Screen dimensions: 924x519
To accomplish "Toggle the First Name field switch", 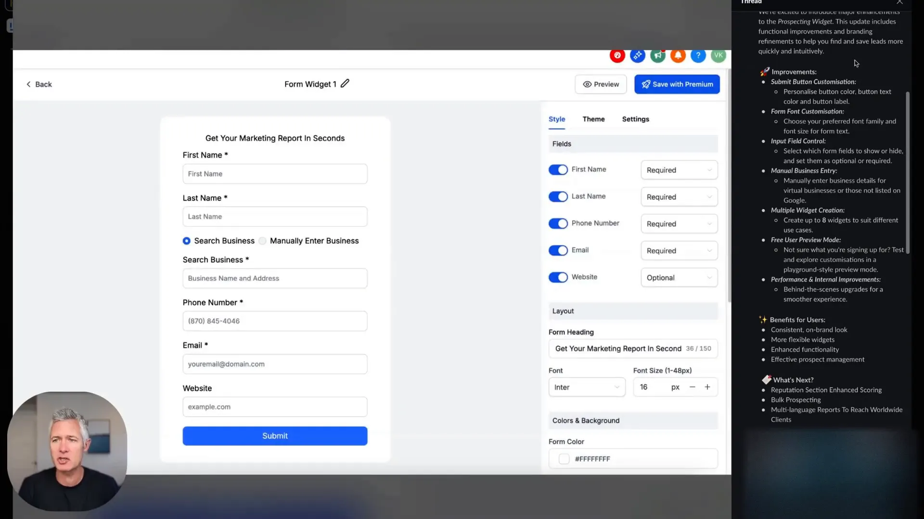I will [558, 170].
